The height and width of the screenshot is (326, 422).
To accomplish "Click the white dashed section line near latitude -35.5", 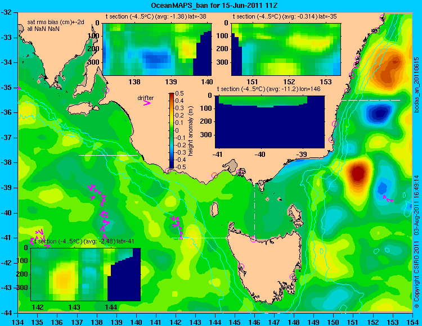I will [371, 100].
